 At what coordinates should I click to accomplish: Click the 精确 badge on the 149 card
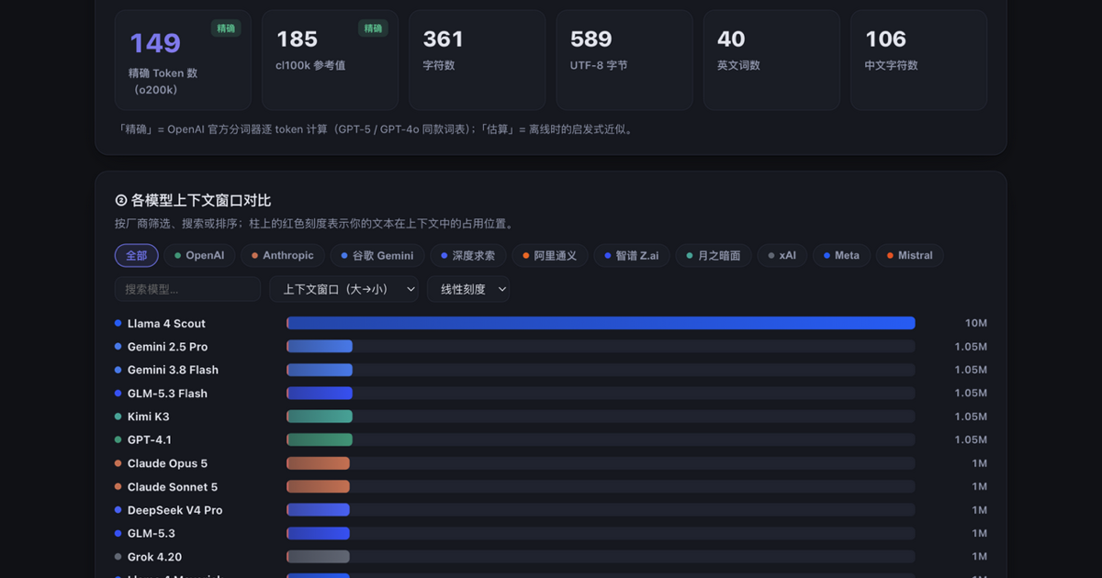coord(226,28)
